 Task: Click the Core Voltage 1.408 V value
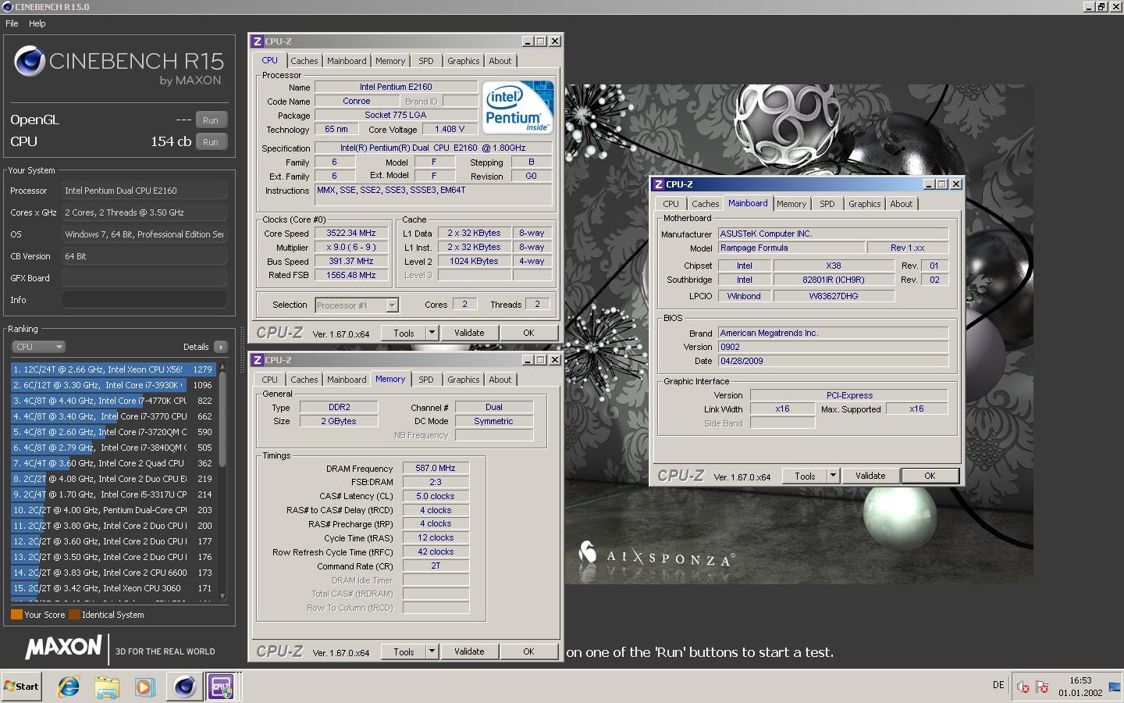tap(450, 130)
